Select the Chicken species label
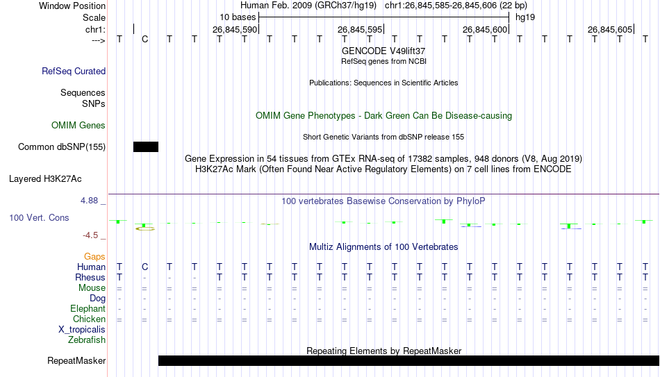 click(x=89, y=319)
